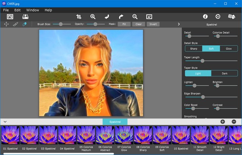This screenshot has height=155, width=242.
Task: Click the Zoom in magnifier
Action: 93,17
